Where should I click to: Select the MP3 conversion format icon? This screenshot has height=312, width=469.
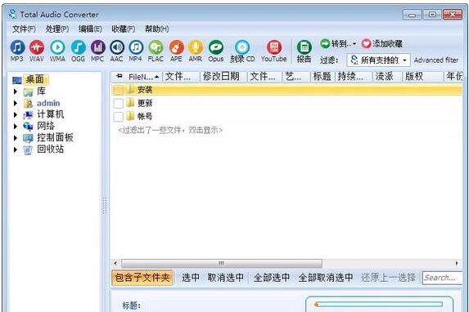(x=17, y=51)
